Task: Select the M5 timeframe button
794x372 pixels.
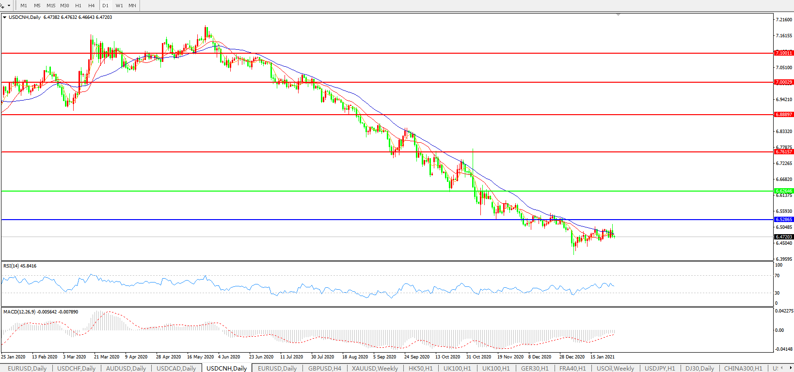Action: pyautogui.click(x=37, y=5)
